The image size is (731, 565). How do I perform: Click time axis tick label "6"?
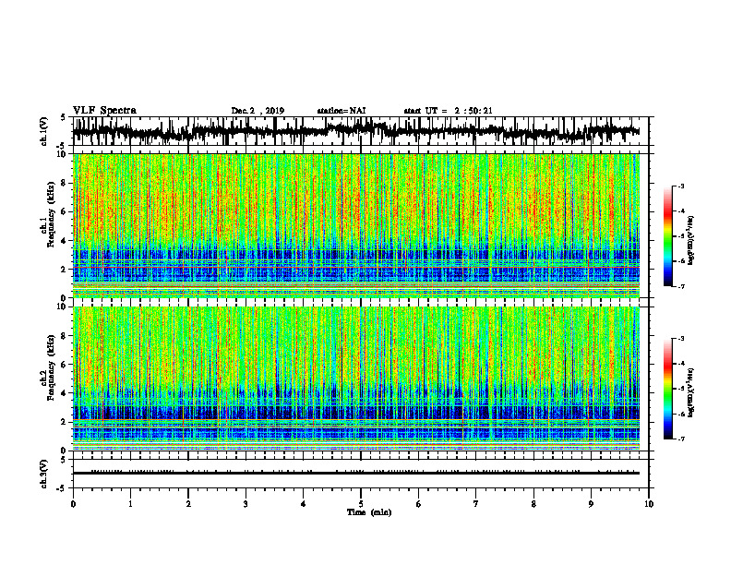(419, 504)
